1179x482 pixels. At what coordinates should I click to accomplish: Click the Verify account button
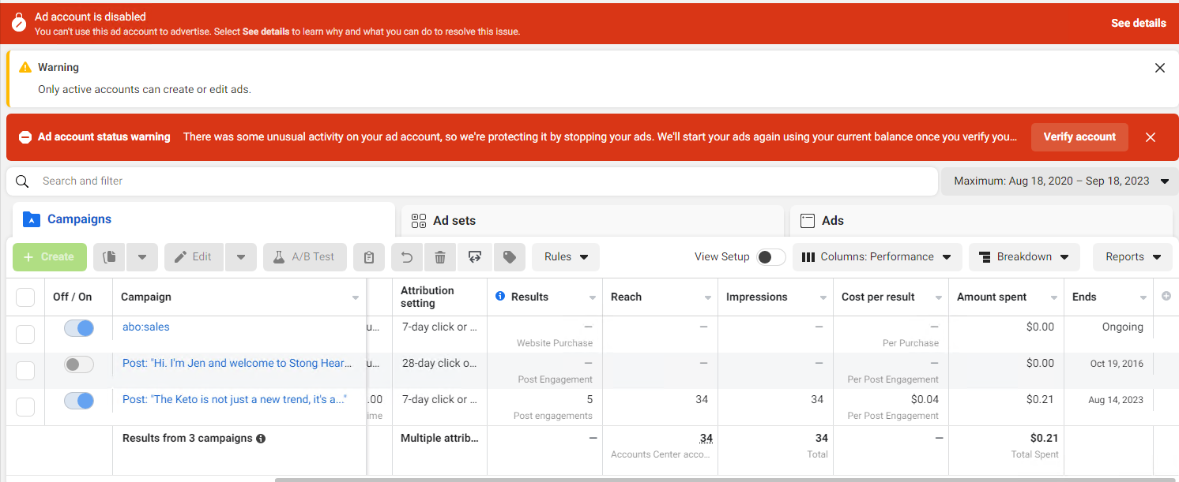[x=1079, y=137]
